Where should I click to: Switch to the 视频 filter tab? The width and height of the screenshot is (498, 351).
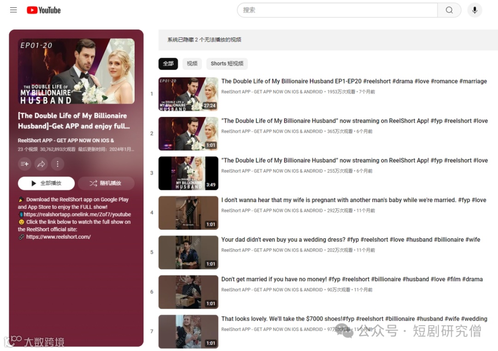[192, 64]
